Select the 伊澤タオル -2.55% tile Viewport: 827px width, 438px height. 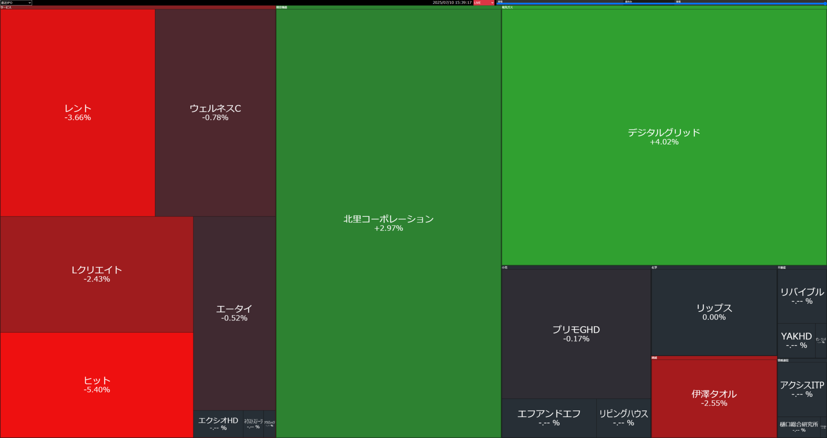pyautogui.click(x=714, y=398)
